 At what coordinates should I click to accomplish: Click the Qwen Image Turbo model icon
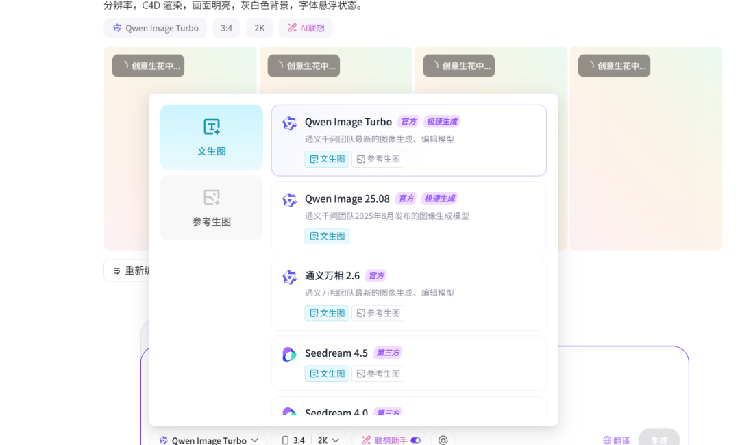click(289, 122)
